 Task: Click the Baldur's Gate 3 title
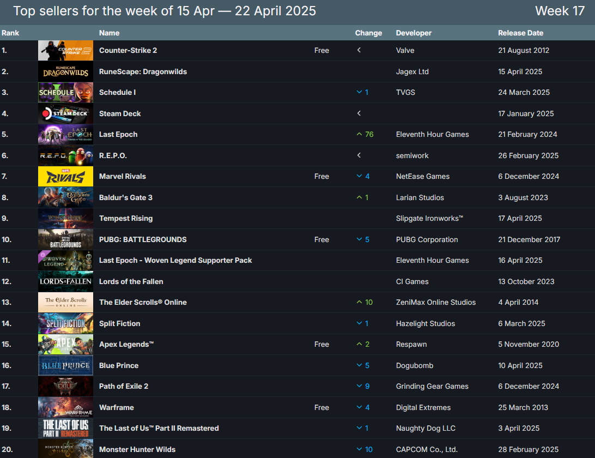tap(126, 197)
